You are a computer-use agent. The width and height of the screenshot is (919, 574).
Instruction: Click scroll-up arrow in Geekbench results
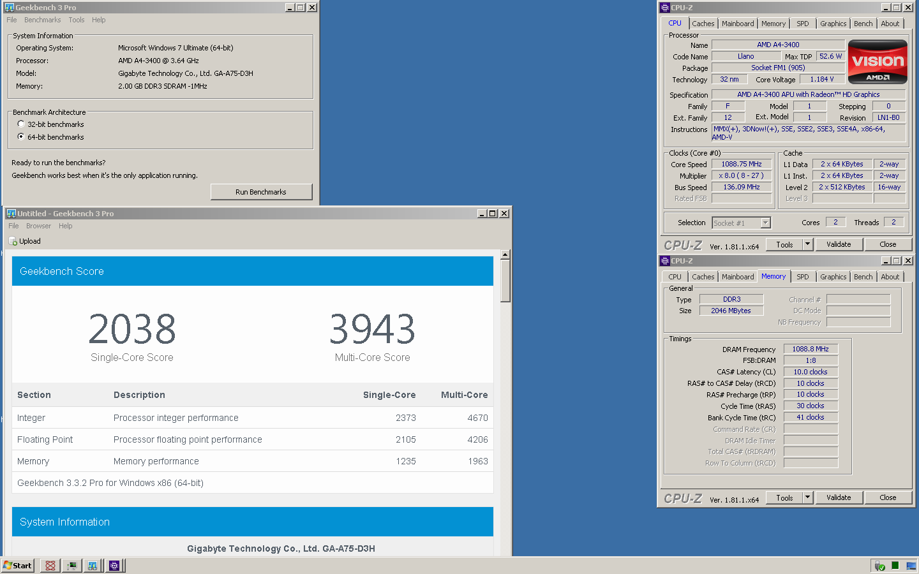point(505,254)
